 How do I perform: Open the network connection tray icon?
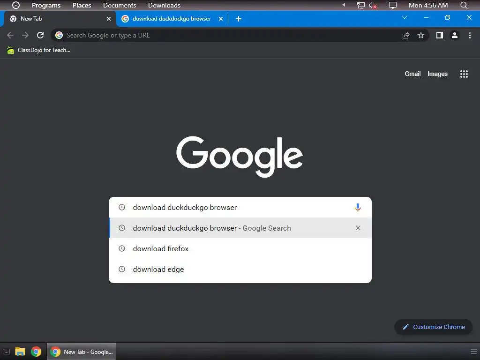coord(361,5)
